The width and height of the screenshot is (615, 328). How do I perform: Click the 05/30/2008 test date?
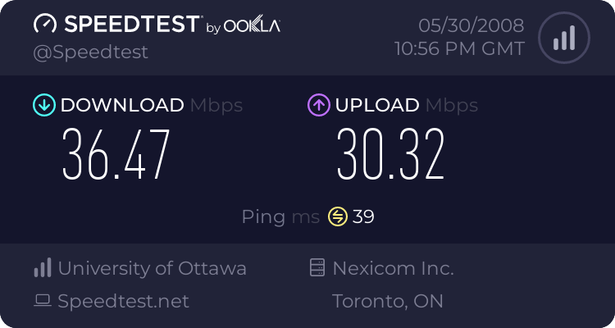click(x=470, y=25)
